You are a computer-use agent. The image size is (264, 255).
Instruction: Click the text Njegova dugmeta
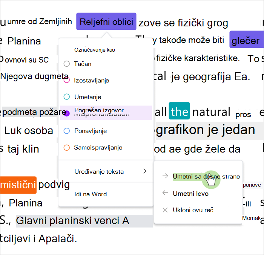click(34, 76)
